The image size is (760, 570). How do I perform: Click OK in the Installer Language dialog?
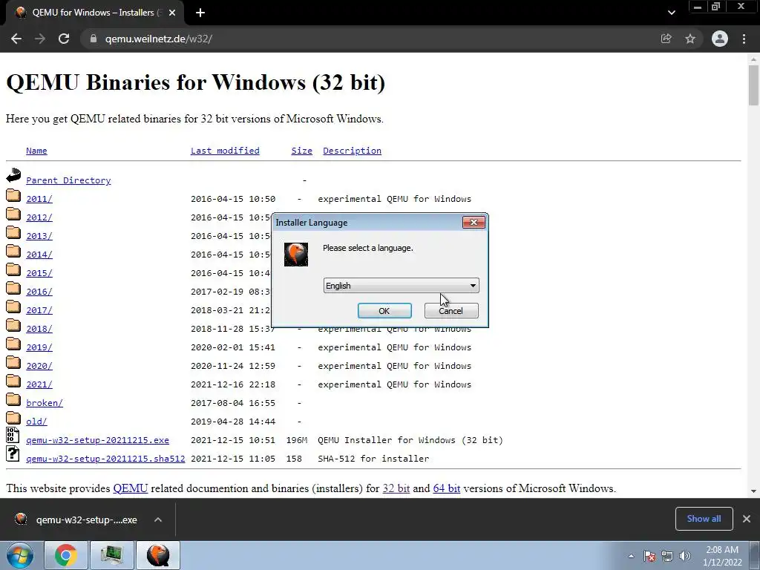(x=384, y=311)
